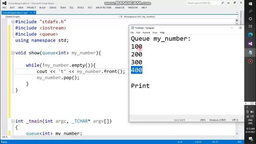The image size is (256, 144).
Task: Open the VIEW menu in Visual Studio
Action: 20,8
